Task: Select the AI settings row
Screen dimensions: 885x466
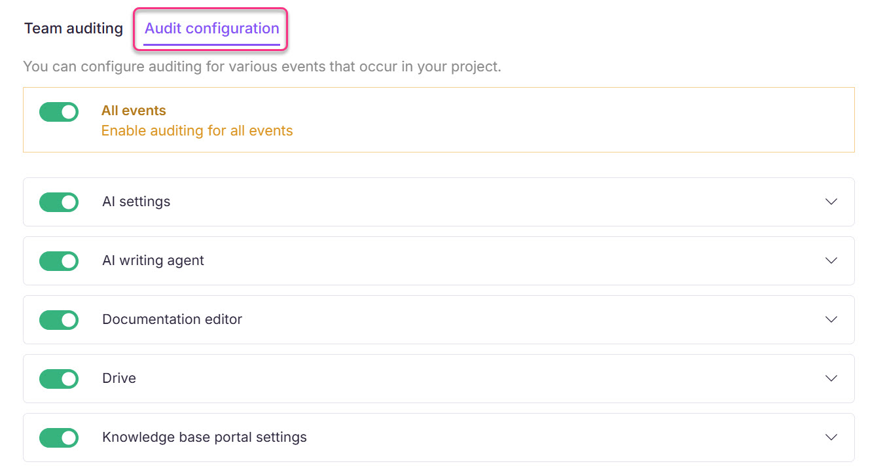Action: (135, 202)
